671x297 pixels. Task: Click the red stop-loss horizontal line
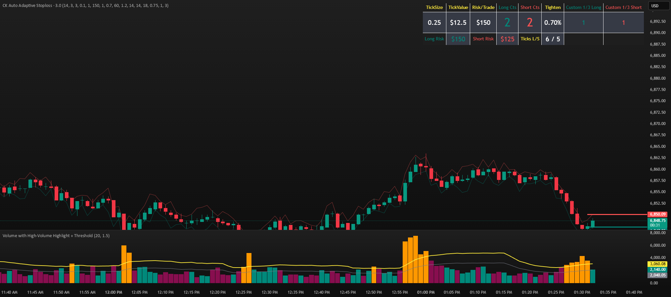pos(617,214)
